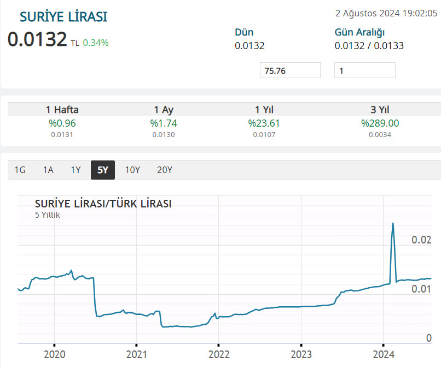The image size is (441, 369).
Task: Switch chart to the 1G range tab
Action: (x=20, y=170)
